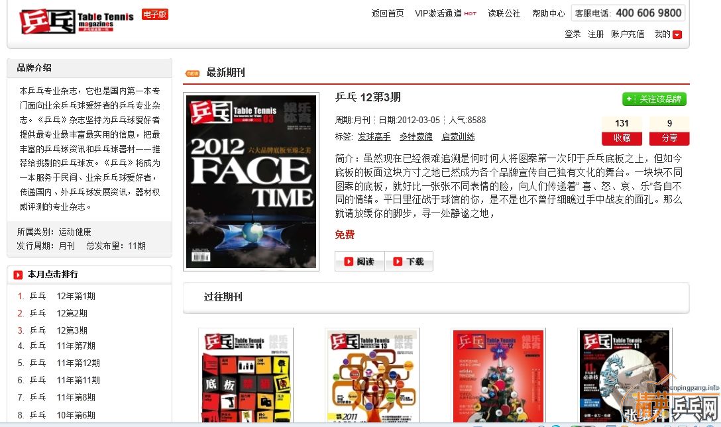
Task: Click the 阅读 button
Action: (360, 261)
